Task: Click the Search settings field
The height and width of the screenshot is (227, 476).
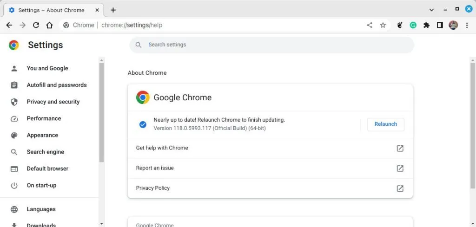Action: [271, 45]
